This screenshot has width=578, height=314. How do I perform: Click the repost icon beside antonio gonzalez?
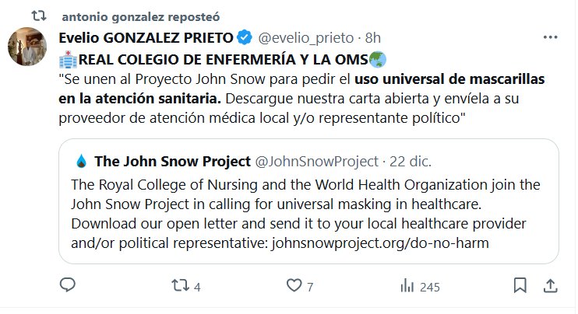[x=39, y=16]
